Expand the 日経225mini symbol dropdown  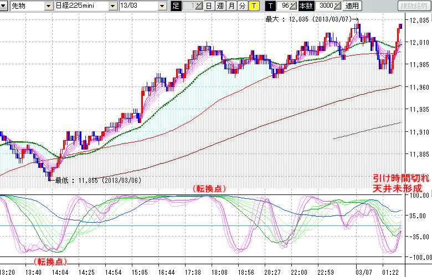pos(113,6)
